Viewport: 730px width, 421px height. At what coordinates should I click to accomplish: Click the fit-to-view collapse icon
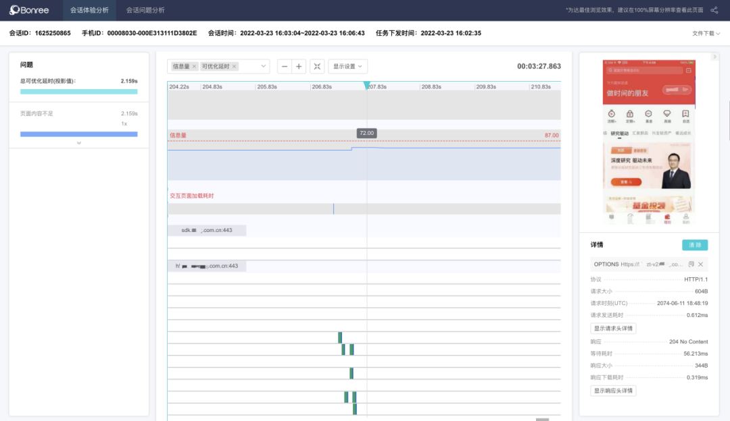(317, 66)
